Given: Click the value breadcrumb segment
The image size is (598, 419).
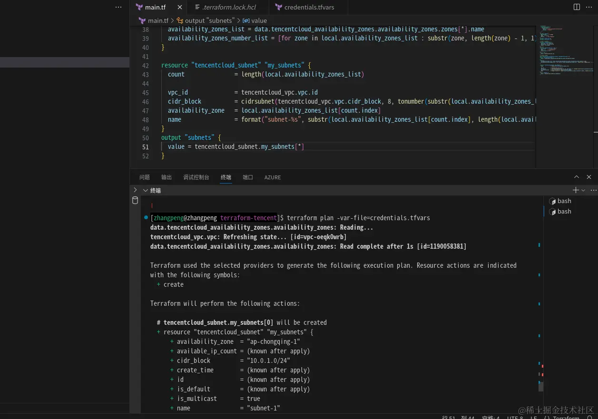Looking at the screenshot, I should click(259, 20).
